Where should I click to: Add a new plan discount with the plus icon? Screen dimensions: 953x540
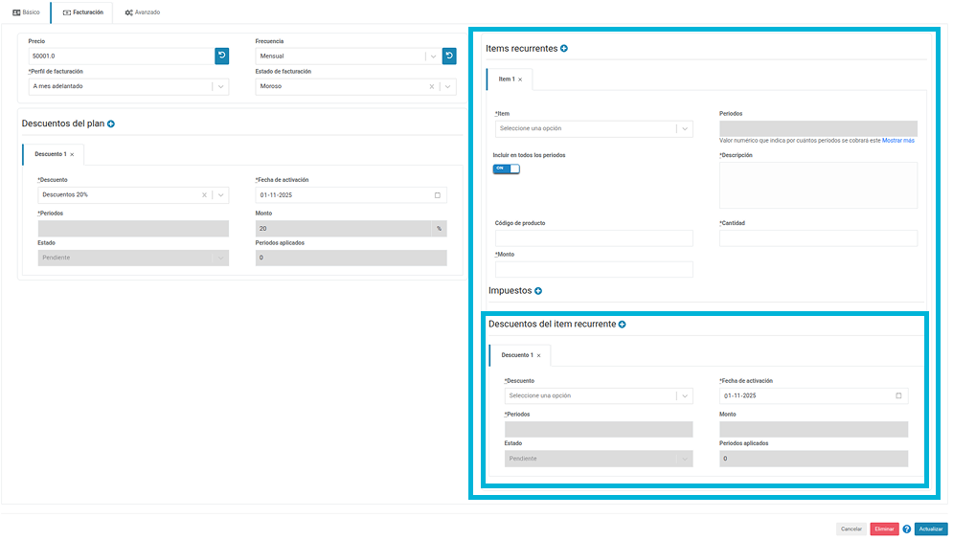[x=111, y=124]
